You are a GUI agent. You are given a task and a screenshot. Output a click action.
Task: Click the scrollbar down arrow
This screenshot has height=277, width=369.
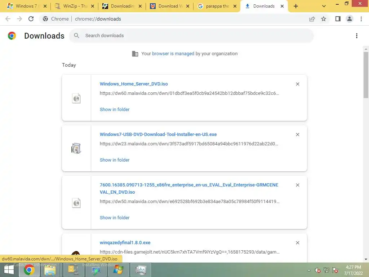point(366,259)
